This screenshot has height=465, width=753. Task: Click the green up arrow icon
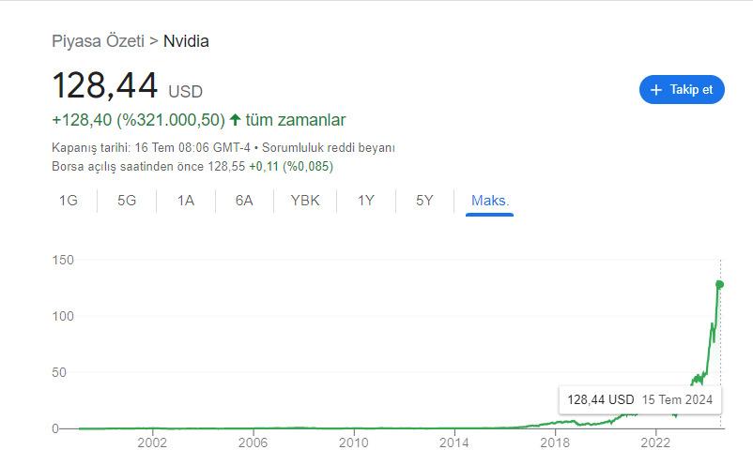(236, 120)
